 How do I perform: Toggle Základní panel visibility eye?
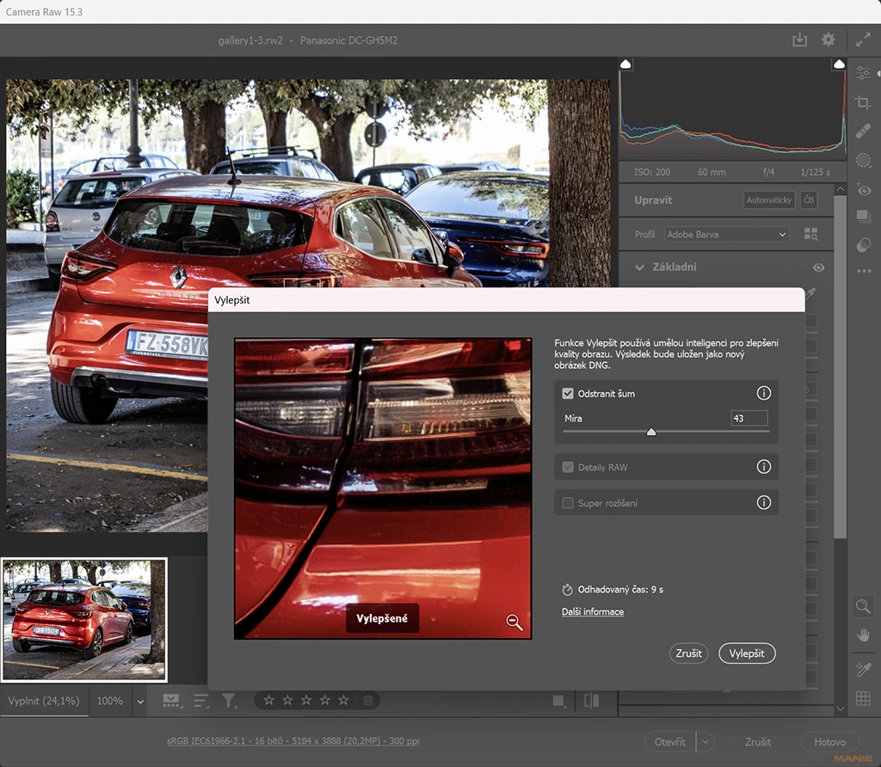point(818,267)
